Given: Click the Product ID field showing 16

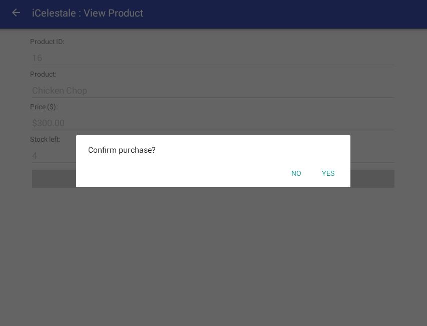Looking at the screenshot, I should tap(213, 58).
